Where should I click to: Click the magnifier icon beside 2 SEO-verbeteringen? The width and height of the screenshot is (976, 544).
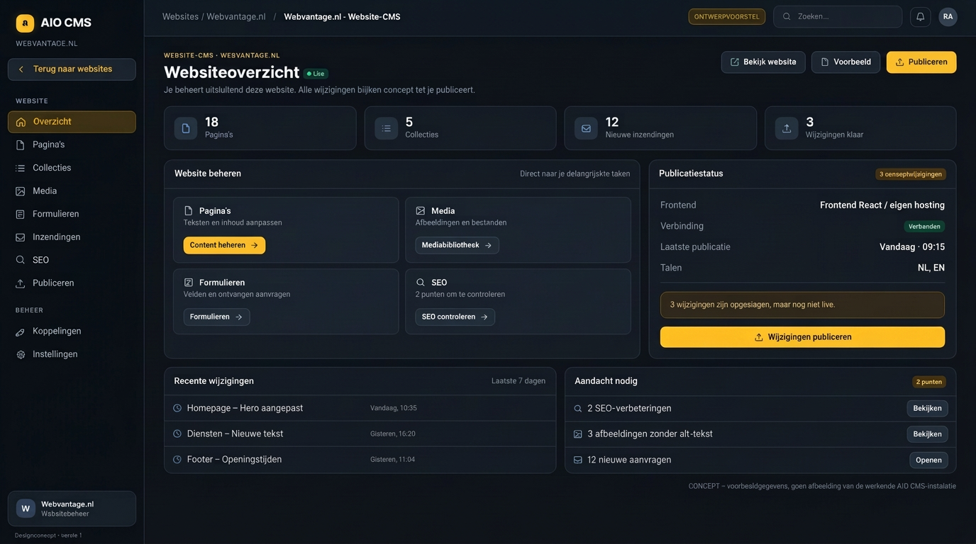click(578, 409)
